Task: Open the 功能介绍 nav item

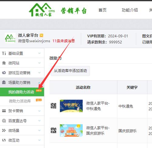Action: coord(130,10)
